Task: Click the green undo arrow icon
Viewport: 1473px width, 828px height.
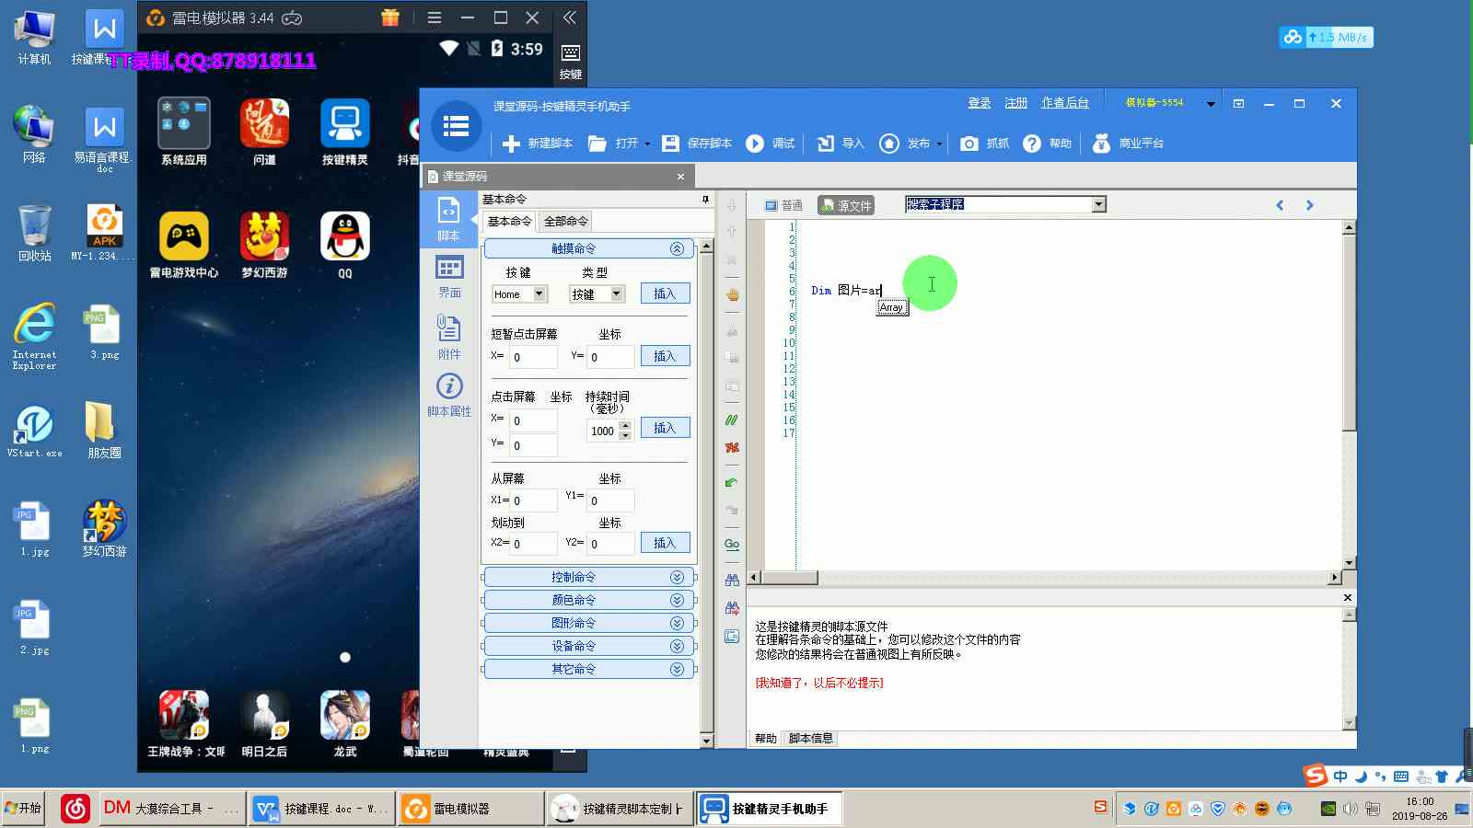Action: [x=732, y=482]
